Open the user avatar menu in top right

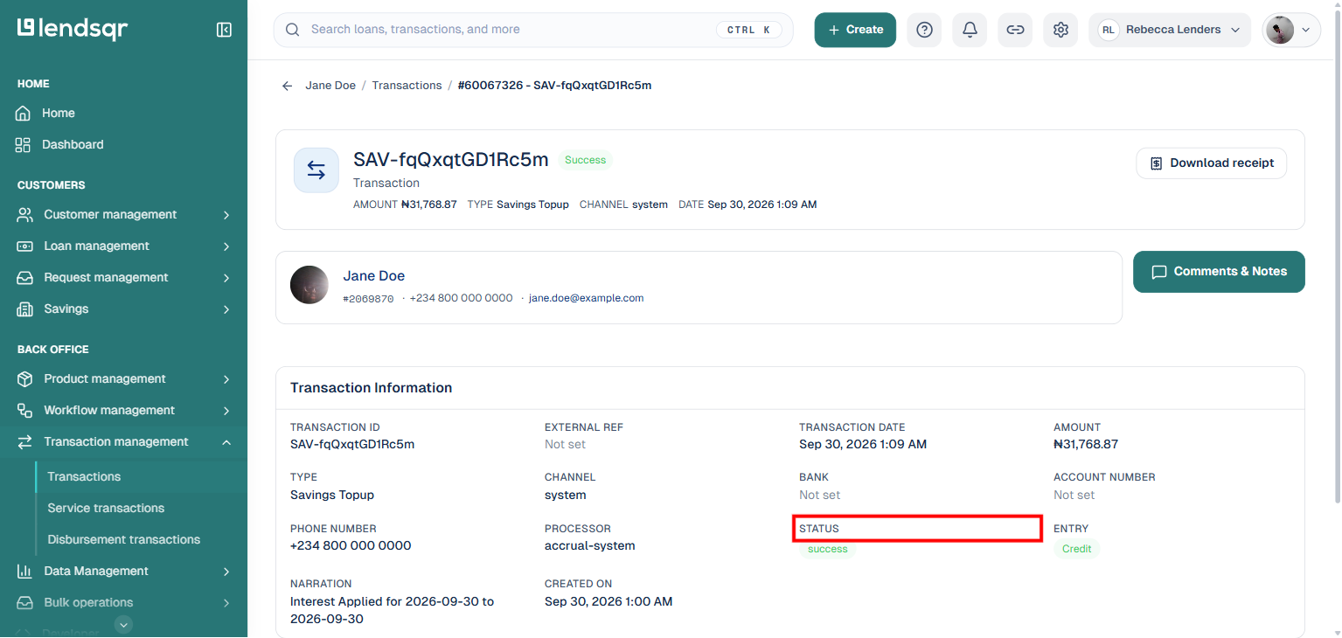[x=1290, y=30]
